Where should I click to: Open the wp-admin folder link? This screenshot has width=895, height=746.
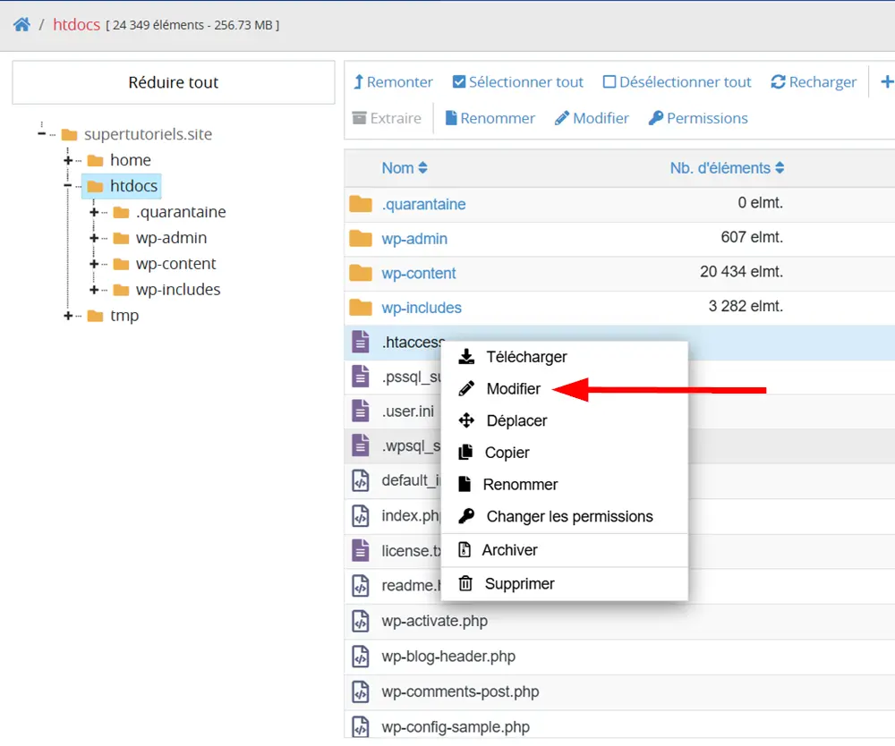coord(414,239)
